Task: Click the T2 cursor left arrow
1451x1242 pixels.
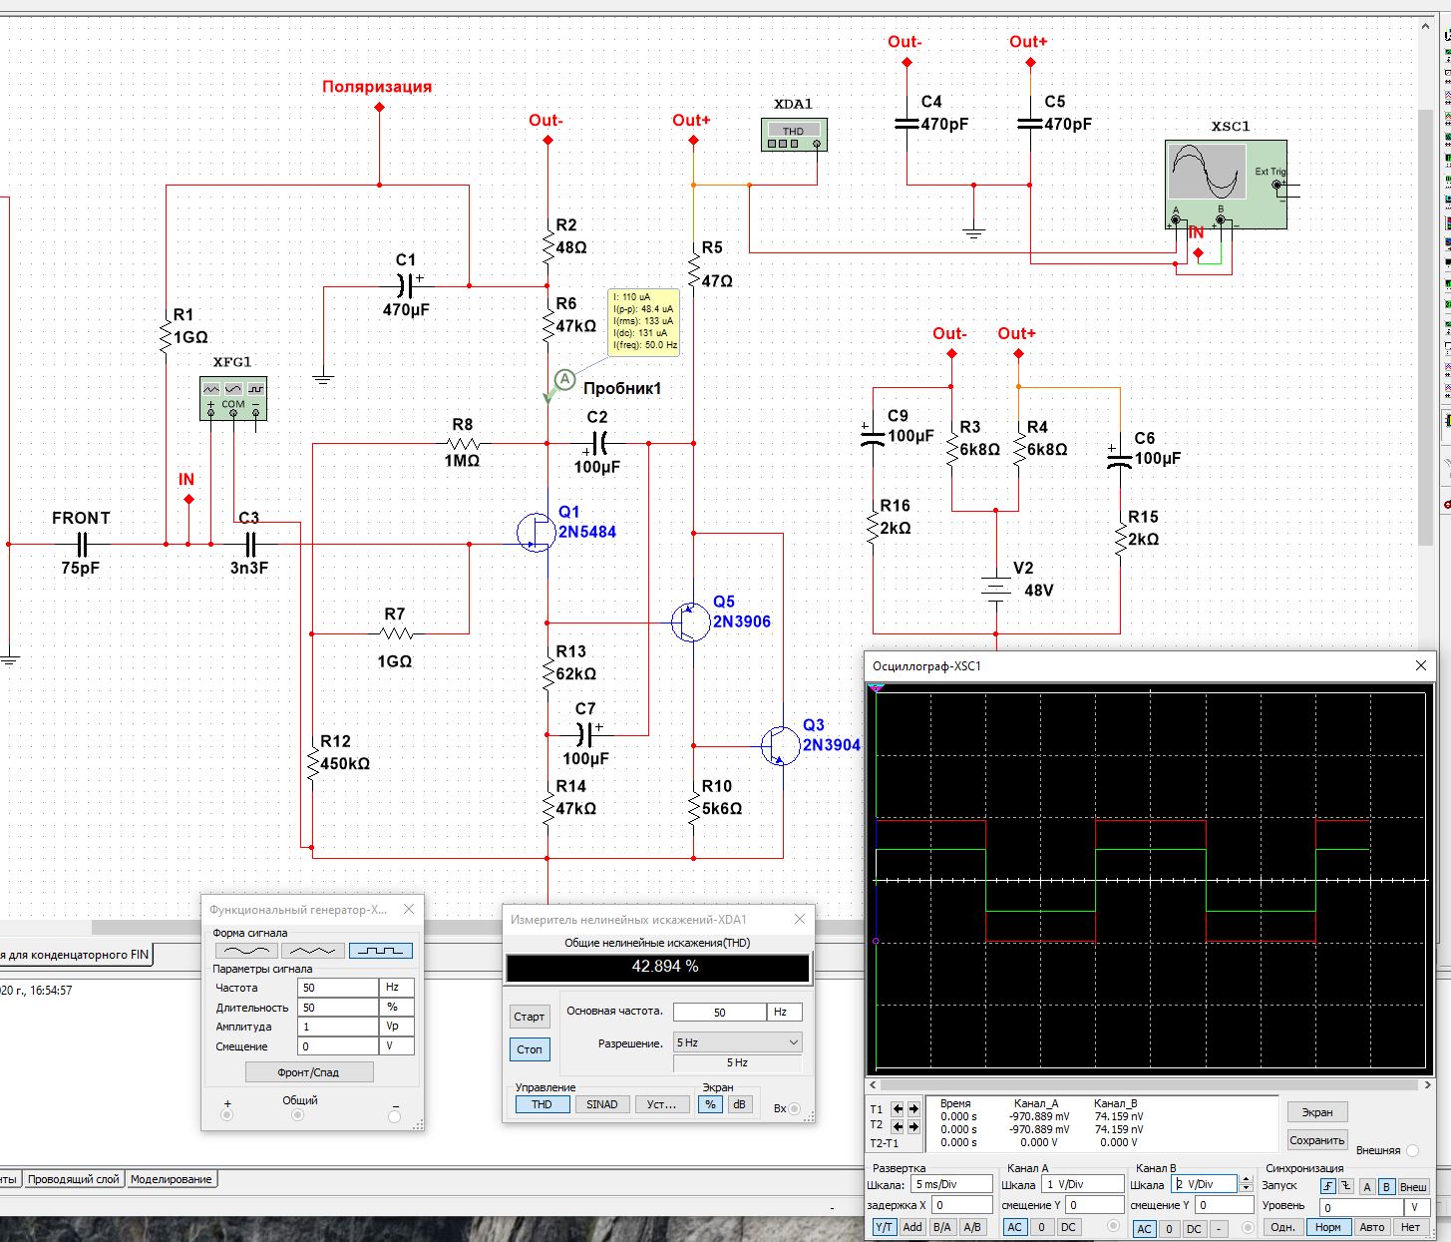Action: click(x=898, y=1125)
